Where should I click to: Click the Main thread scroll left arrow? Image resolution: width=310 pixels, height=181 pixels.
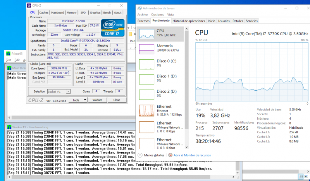tap(9, 117)
